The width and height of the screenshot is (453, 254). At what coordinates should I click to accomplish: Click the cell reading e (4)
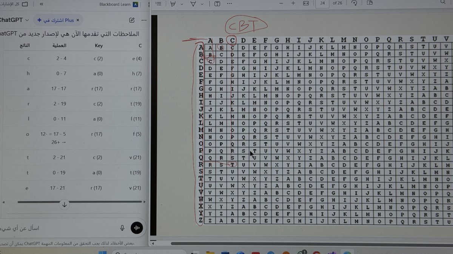(137, 59)
